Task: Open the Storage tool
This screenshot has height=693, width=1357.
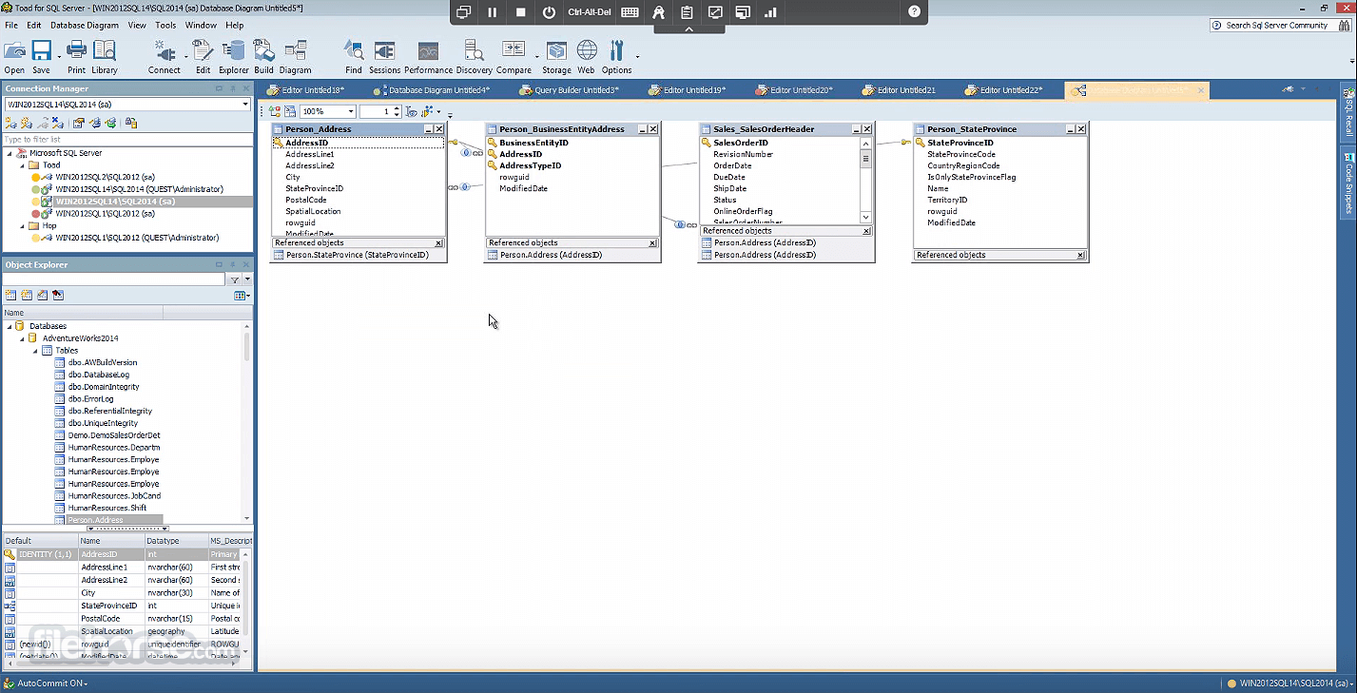Action: pos(556,56)
